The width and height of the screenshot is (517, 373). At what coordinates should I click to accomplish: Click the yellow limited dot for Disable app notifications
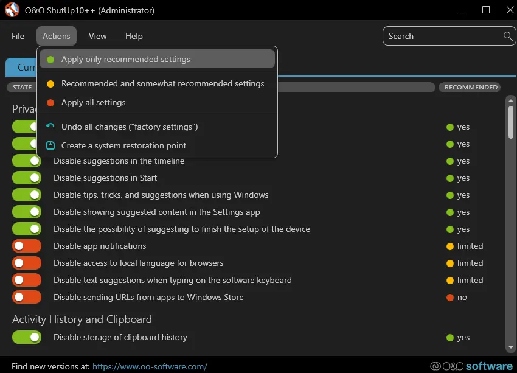click(449, 246)
